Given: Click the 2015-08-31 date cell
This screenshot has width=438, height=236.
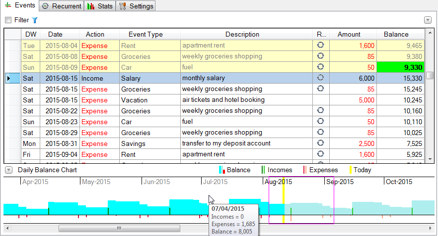Looking at the screenshot, I should click(x=60, y=143).
